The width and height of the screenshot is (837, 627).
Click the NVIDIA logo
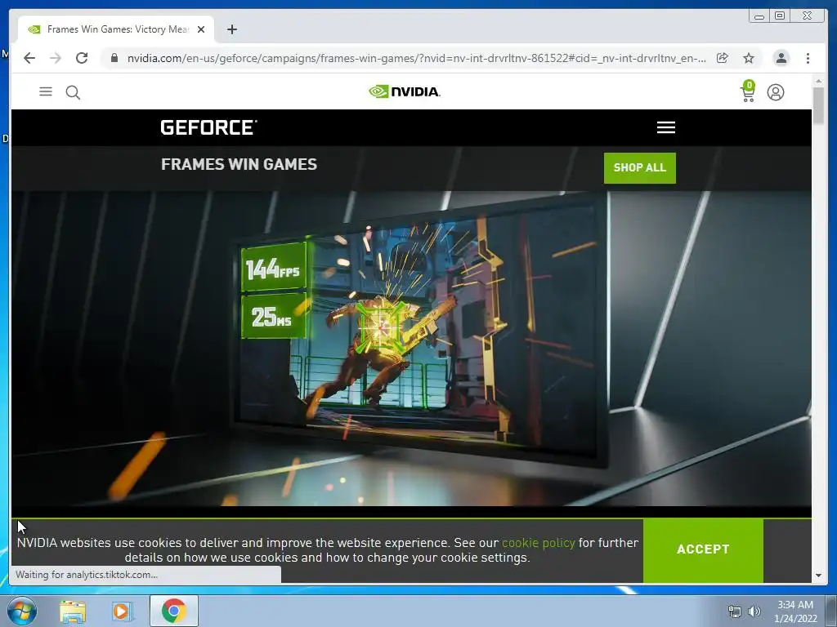[x=405, y=91]
